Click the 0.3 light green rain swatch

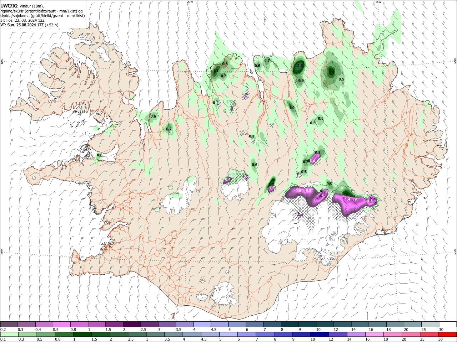tap(27, 335)
